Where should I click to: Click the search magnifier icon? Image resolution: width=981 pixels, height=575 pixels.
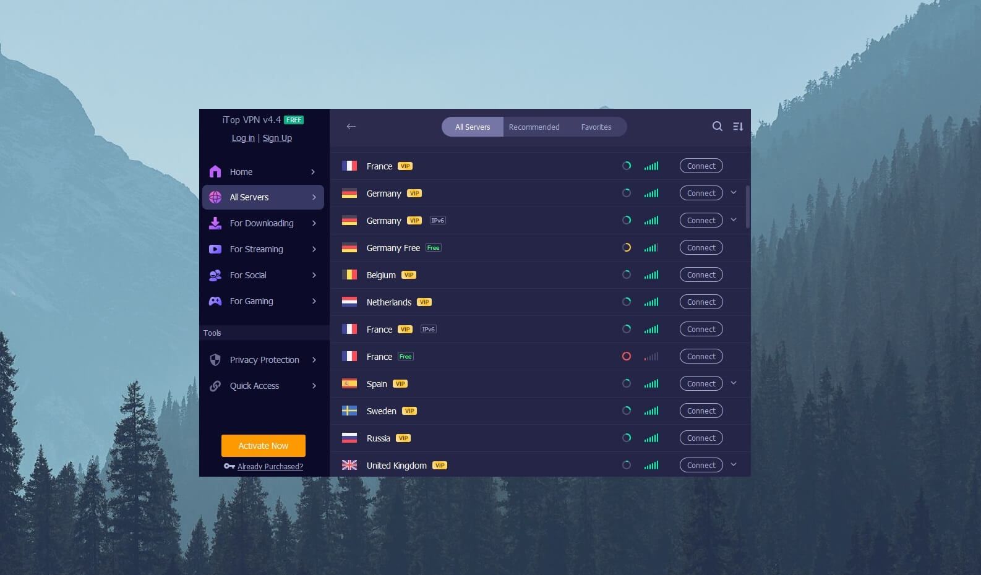(x=718, y=126)
